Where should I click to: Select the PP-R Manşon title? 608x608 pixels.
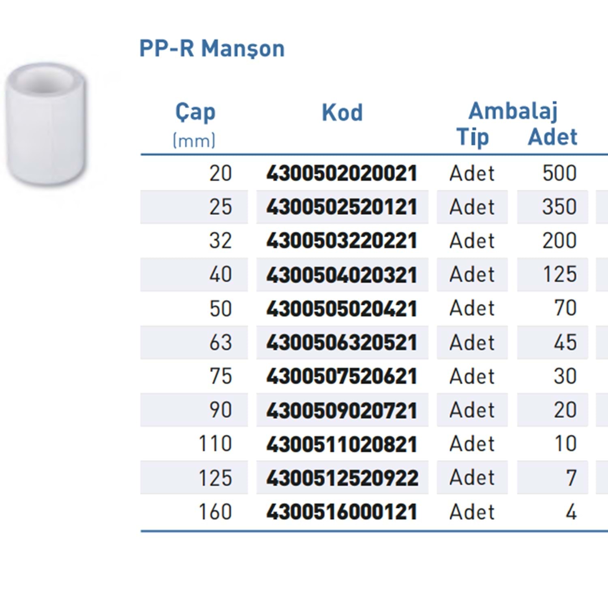tap(212, 49)
